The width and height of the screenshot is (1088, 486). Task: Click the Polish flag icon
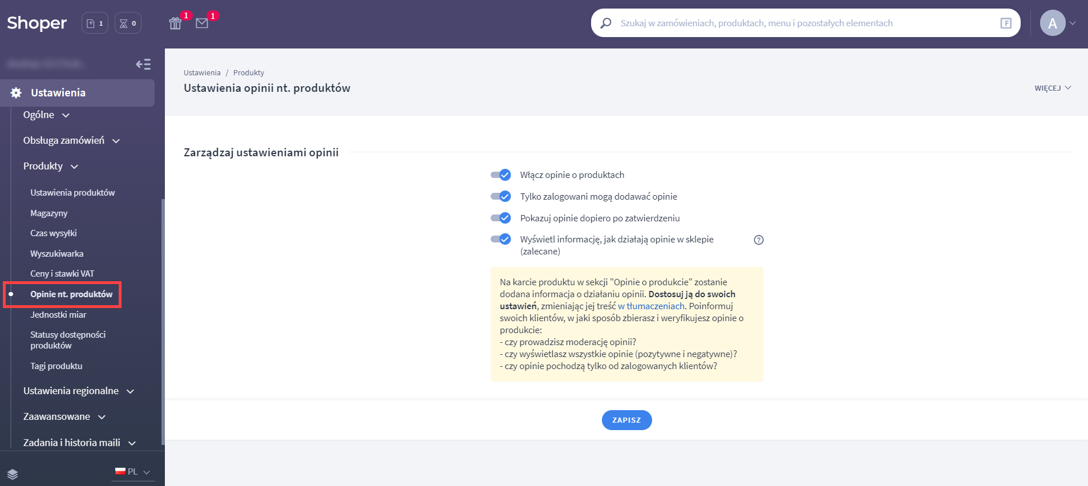click(x=120, y=471)
